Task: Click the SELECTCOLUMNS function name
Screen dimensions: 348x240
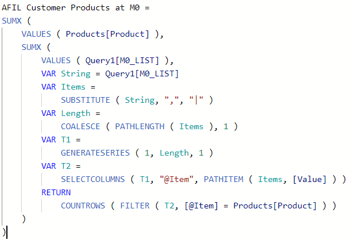Action: 93,180
